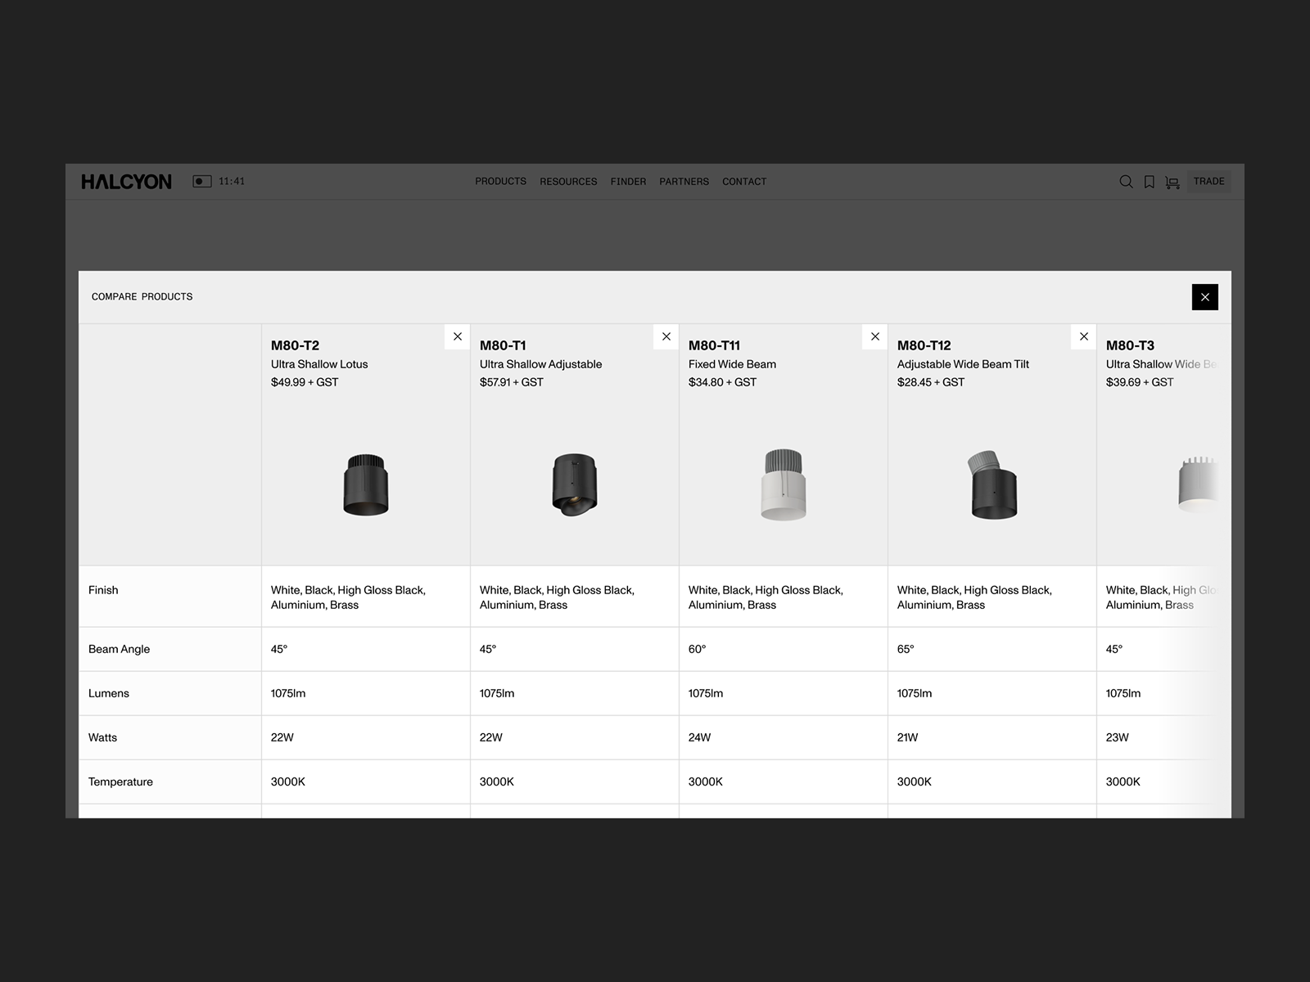Click the '24W' watts value
Viewport: 1310px width, 982px height.
point(699,737)
